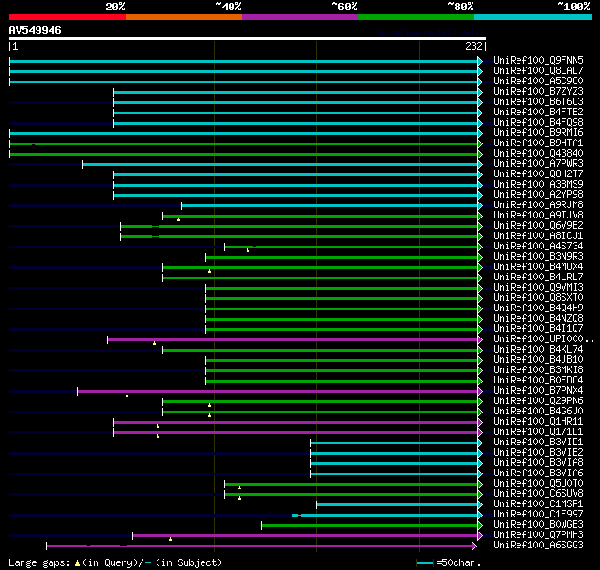Click the white query sequence bar
The image size is (600, 570).
tap(247, 38)
